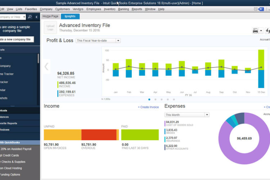270x180 pixels.
Task: Open the Inventory menu
Action: [x=110, y=9]
